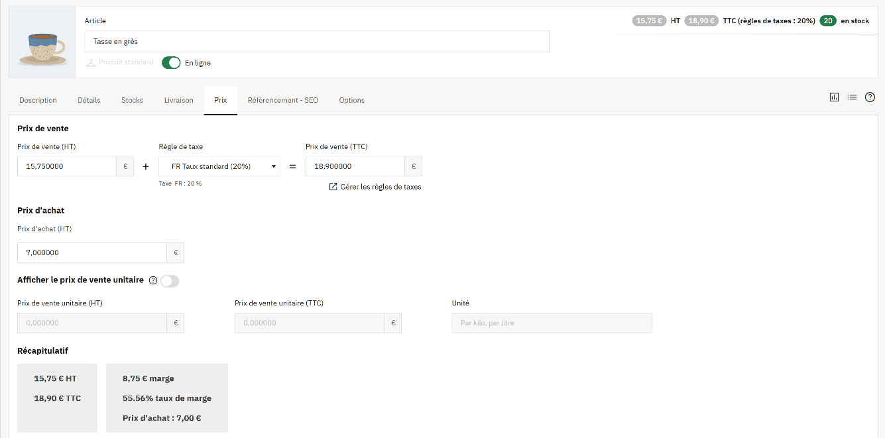Click the external link icon beside Gérer les règles
The image size is (885, 438).
[333, 187]
